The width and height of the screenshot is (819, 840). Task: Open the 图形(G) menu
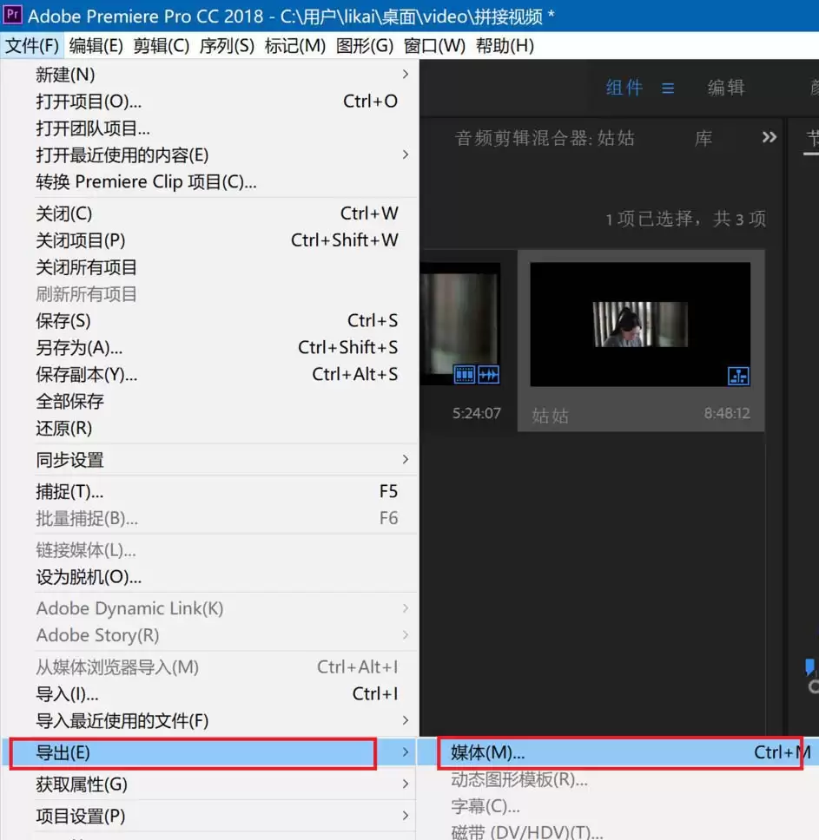365,46
